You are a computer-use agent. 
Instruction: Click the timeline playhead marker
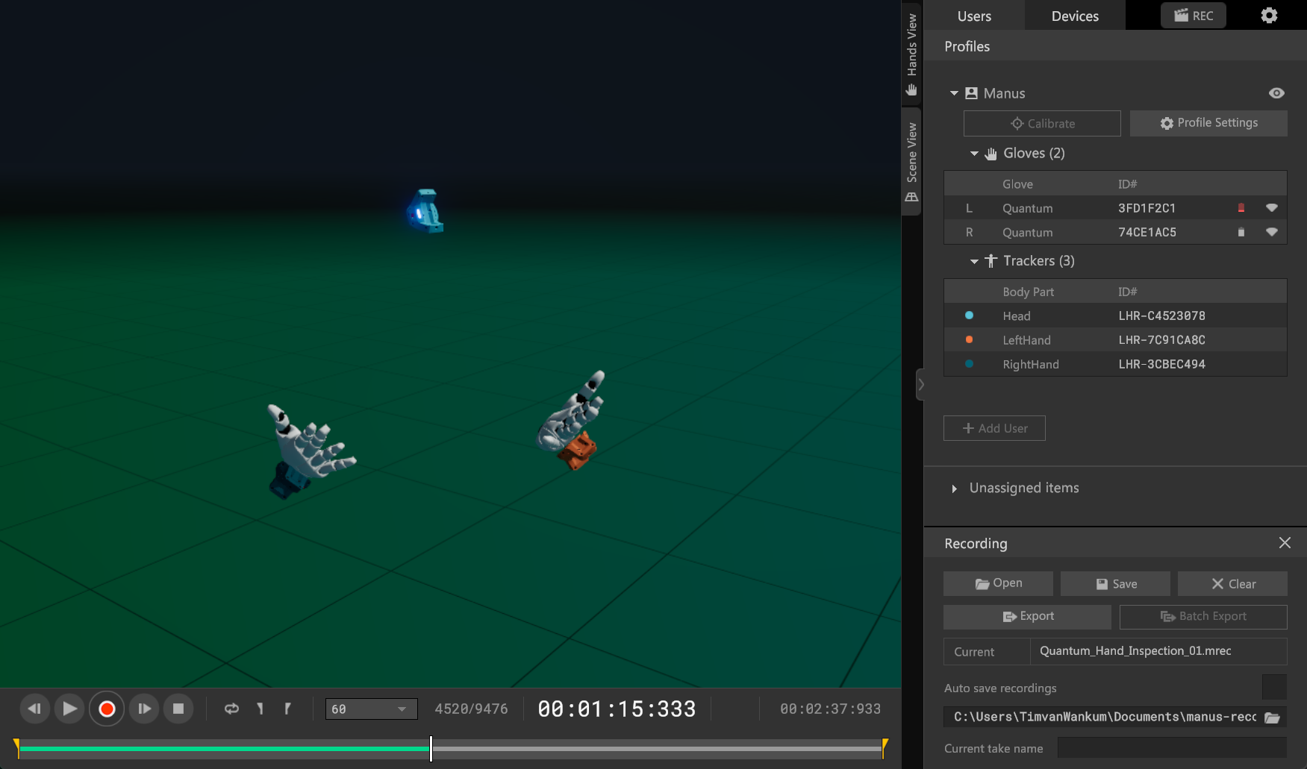[x=431, y=749]
